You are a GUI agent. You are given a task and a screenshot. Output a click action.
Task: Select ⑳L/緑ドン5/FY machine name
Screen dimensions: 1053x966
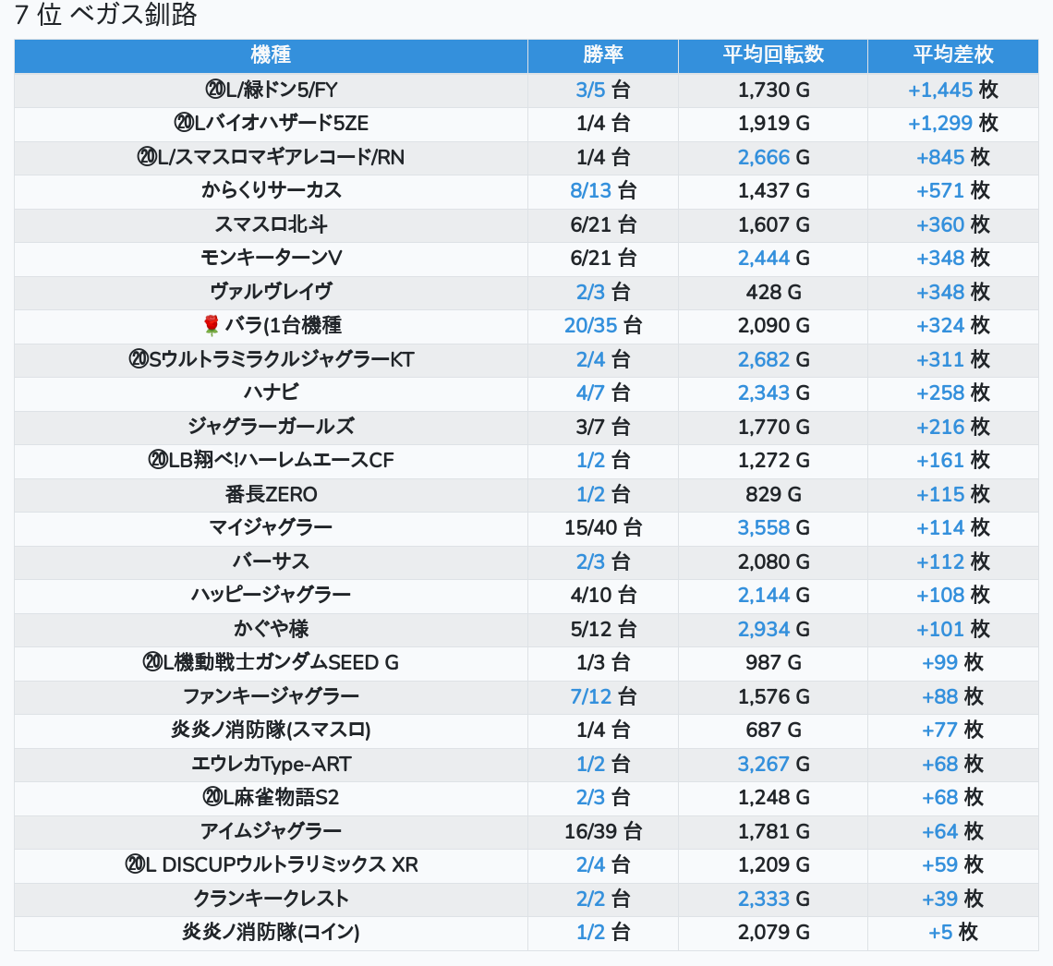[x=271, y=90]
